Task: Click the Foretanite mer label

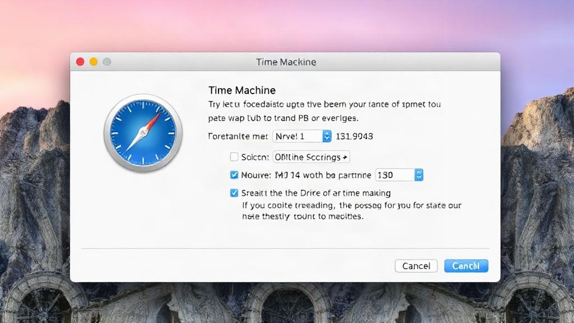Action: [x=238, y=136]
